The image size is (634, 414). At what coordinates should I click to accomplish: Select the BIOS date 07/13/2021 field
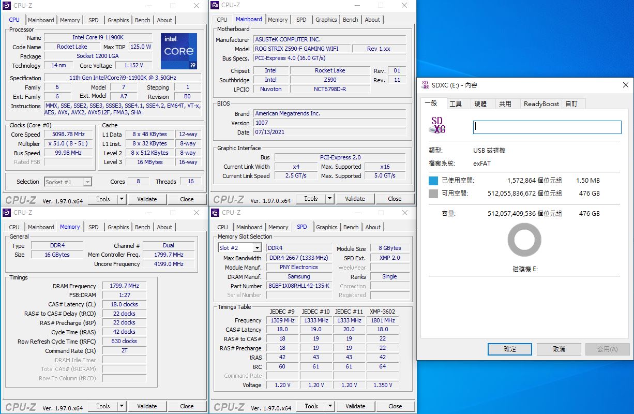(329, 132)
